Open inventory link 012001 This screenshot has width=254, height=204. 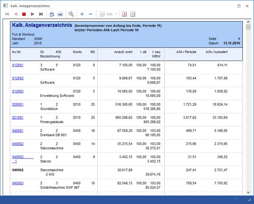18,65
